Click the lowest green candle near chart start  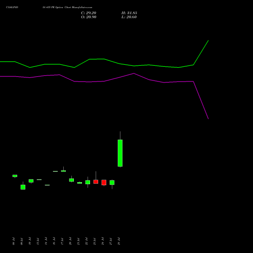23,187
